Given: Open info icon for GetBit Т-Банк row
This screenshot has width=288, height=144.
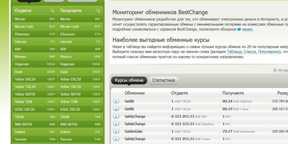Looking at the screenshot, I should 117,109.
